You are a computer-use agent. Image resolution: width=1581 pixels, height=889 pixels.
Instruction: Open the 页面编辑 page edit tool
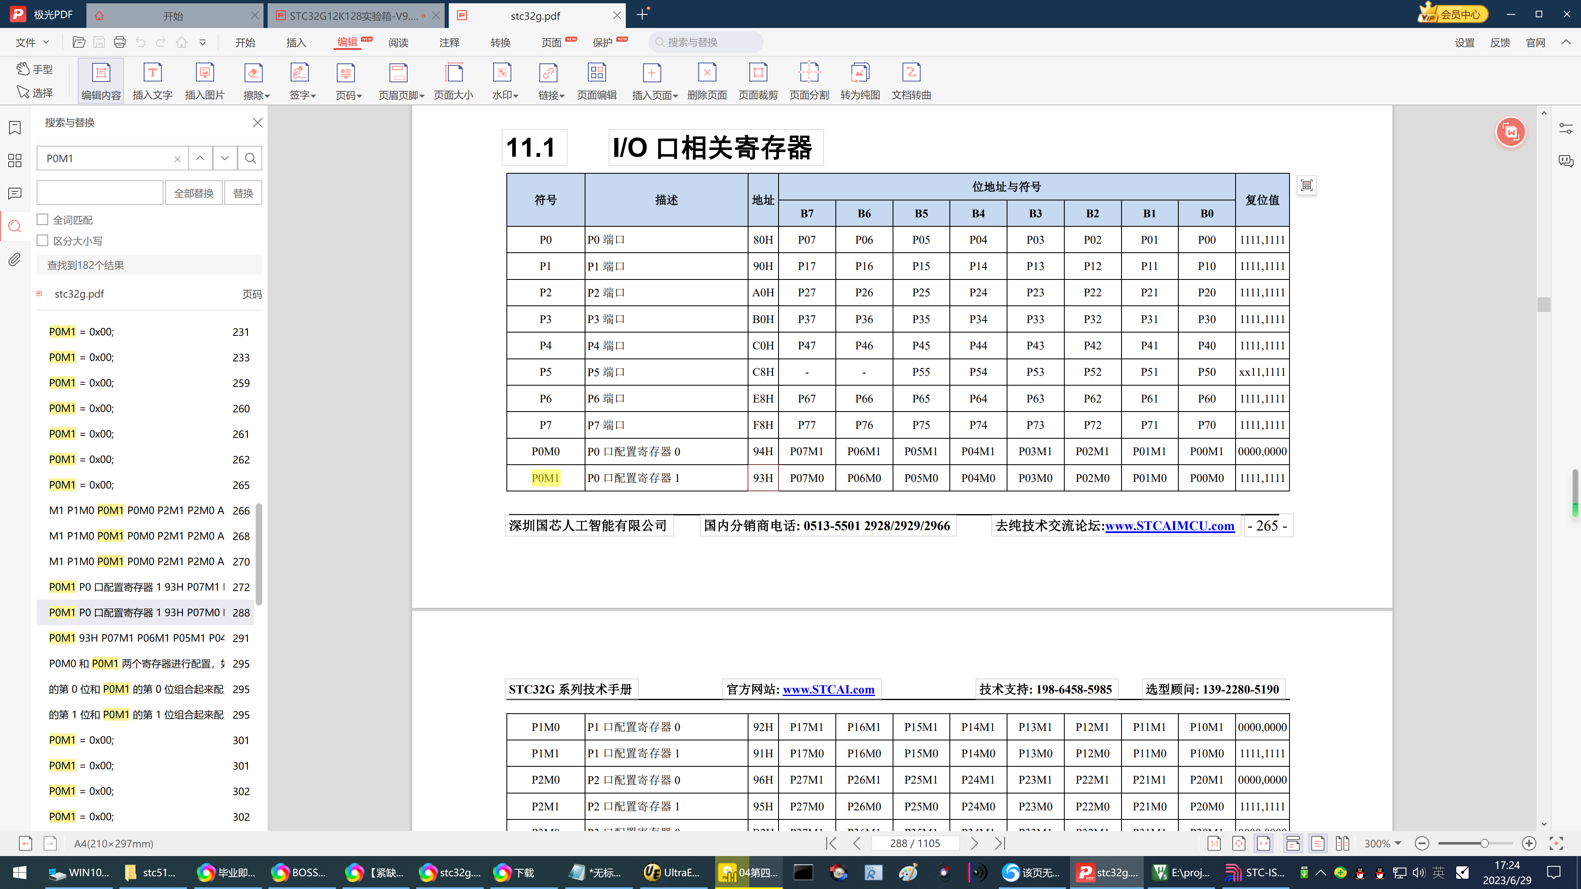tap(597, 81)
